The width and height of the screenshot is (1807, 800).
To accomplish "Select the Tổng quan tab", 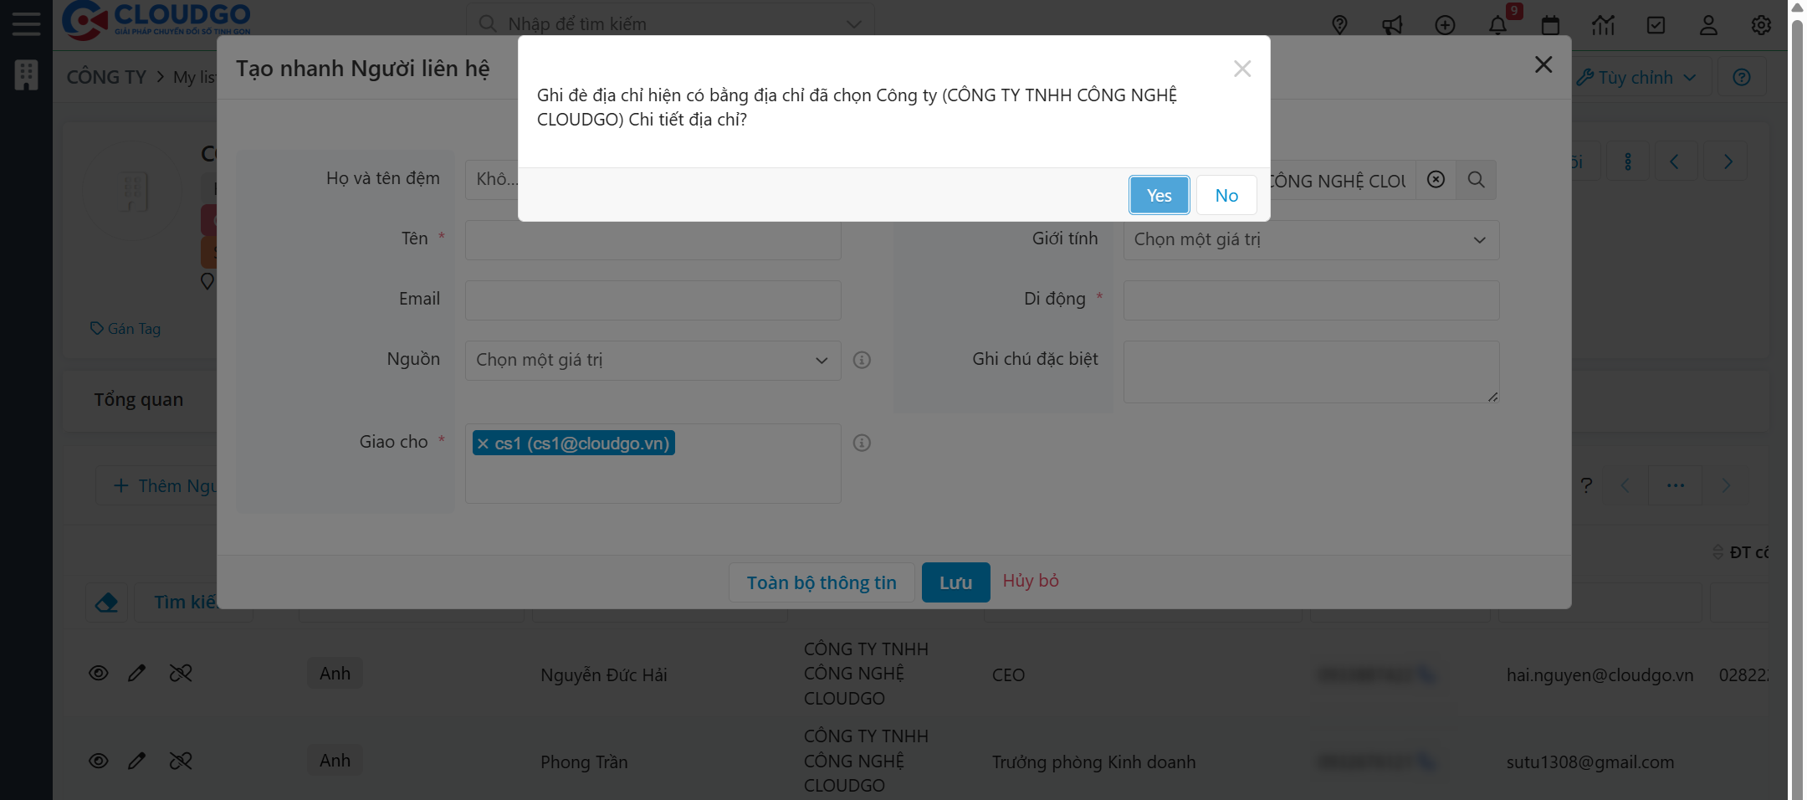I will pos(138,399).
